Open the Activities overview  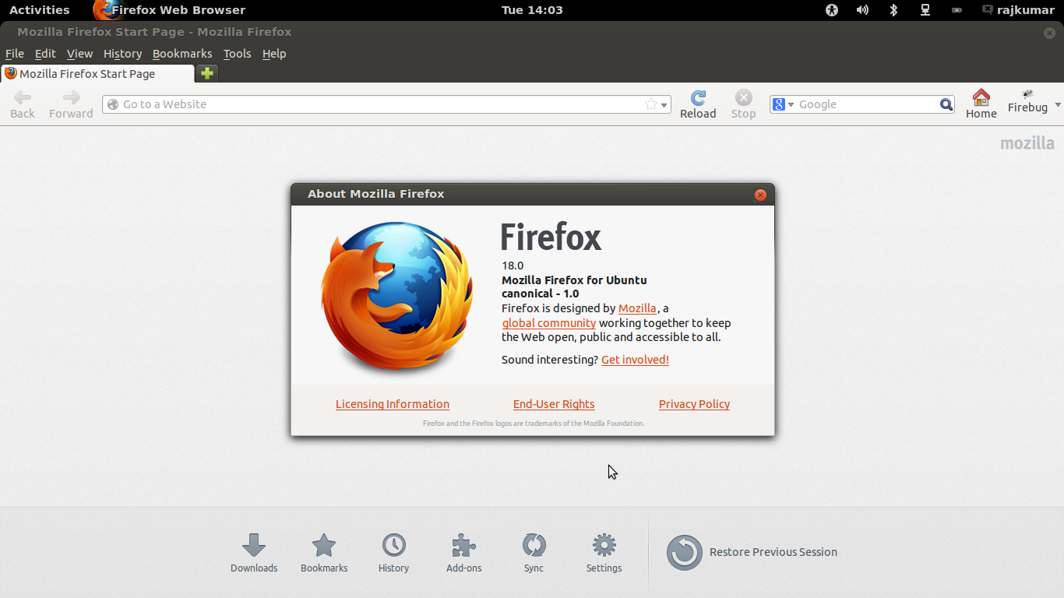(x=39, y=10)
